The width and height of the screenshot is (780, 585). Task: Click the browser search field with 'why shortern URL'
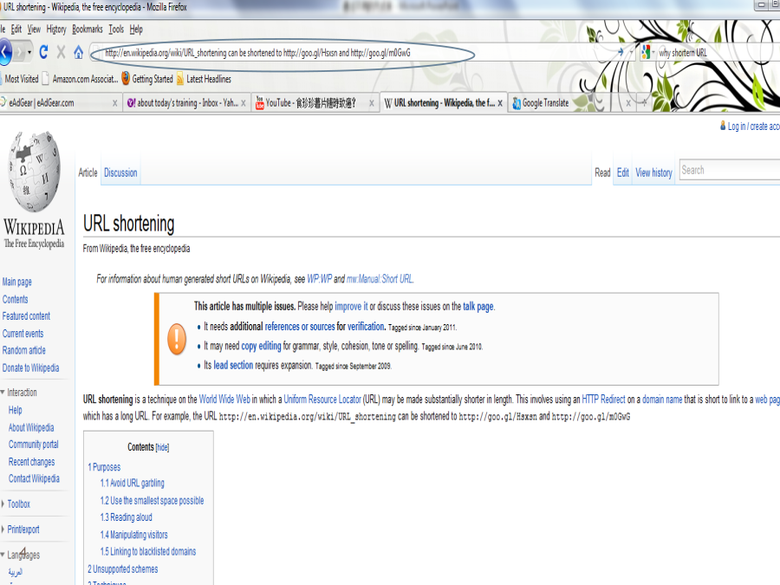pyautogui.click(x=717, y=53)
